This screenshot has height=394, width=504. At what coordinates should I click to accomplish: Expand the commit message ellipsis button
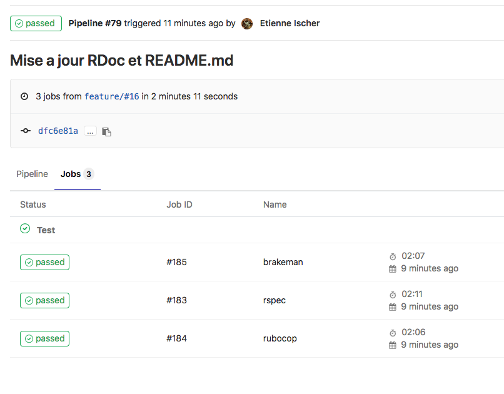tap(91, 131)
